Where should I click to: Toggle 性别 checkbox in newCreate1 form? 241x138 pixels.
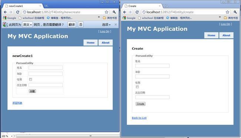(x=30, y=79)
